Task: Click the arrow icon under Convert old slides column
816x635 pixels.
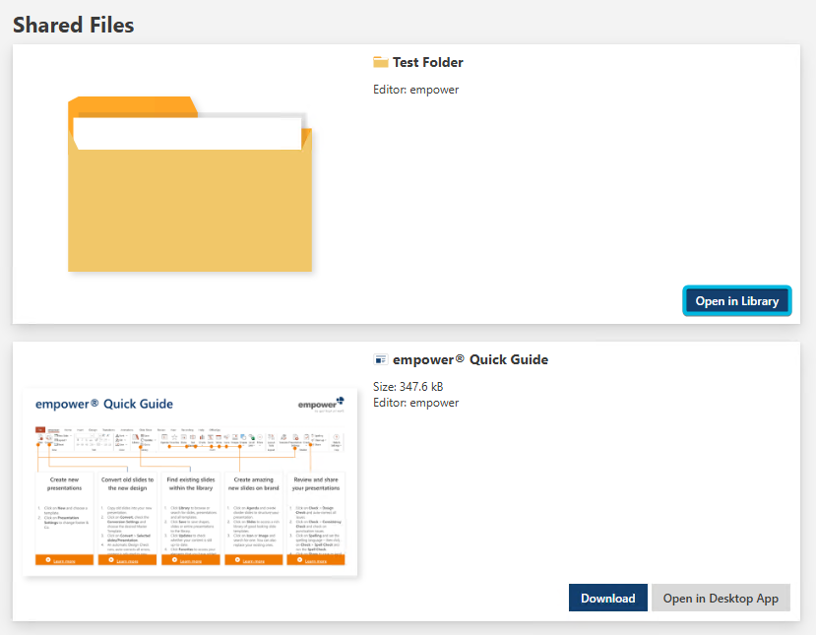Action: 110,560
